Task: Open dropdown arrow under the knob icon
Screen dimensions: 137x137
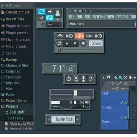Action: point(58,20)
